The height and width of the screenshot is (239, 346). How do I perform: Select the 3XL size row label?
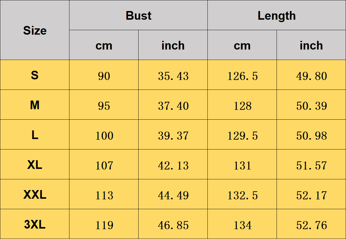[x=35, y=224]
